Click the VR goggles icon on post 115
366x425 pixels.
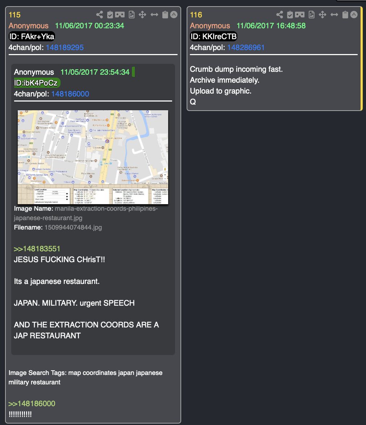(x=120, y=15)
